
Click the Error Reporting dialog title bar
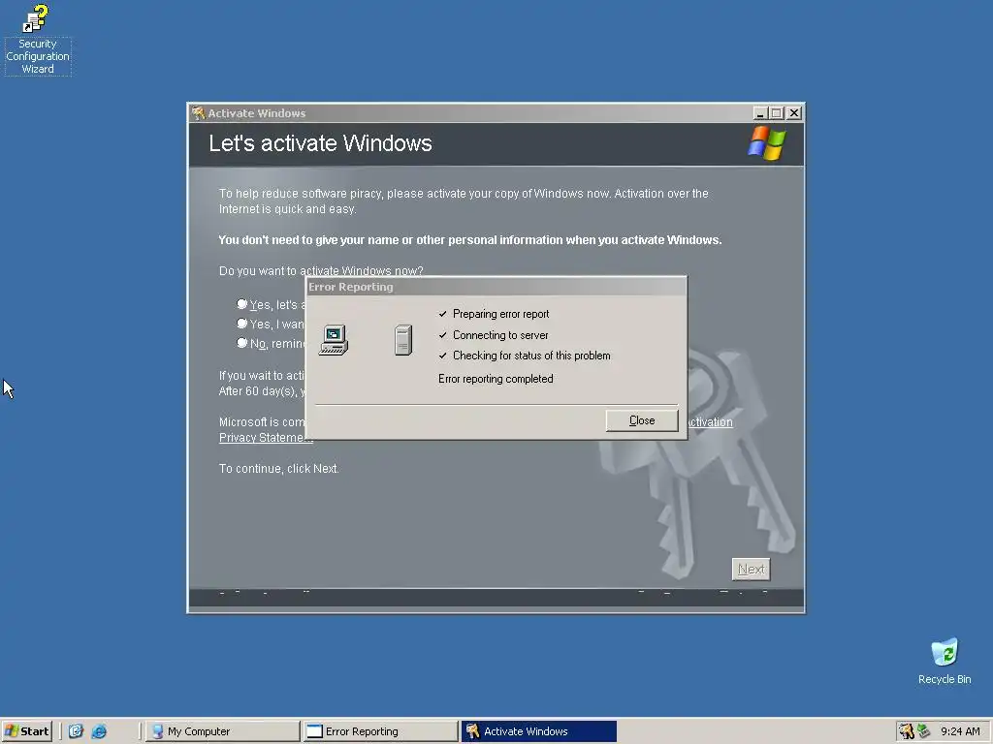pyautogui.click(x=496, y=287)
